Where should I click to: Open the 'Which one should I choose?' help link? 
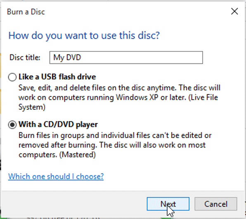56,177
